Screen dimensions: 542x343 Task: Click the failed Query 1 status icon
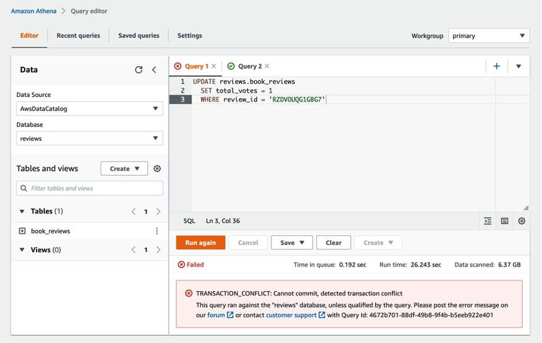(x=178, y=66)
